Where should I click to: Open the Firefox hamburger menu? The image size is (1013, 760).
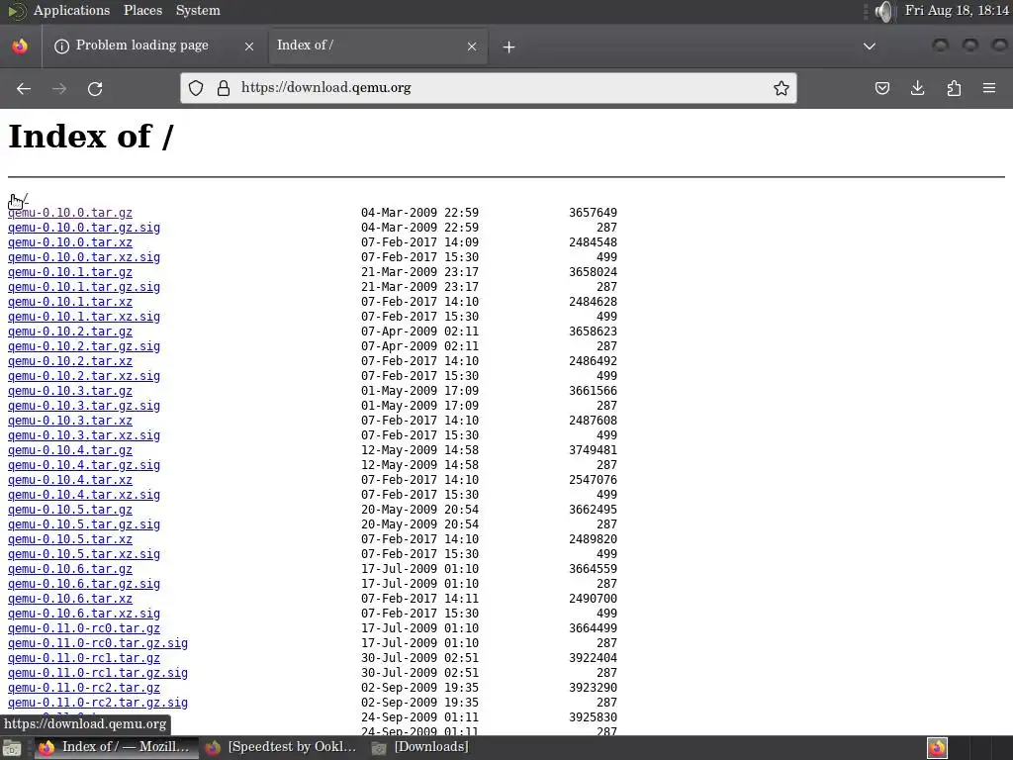pos(989,88)
